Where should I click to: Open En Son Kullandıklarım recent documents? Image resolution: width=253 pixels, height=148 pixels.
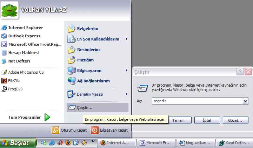98,39
